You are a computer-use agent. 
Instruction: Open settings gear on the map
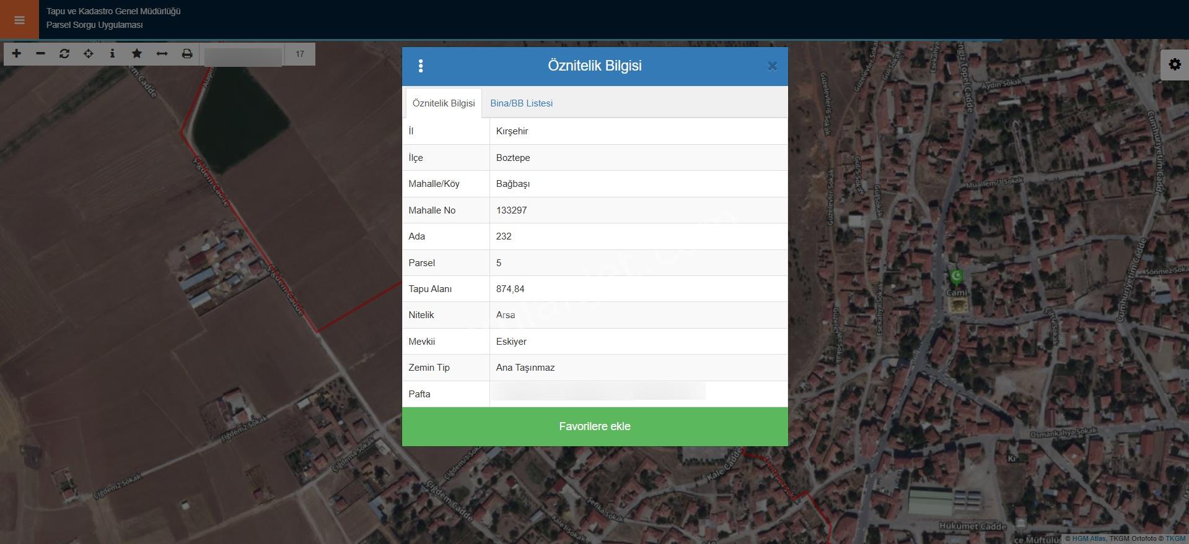tap(1175, 64)
